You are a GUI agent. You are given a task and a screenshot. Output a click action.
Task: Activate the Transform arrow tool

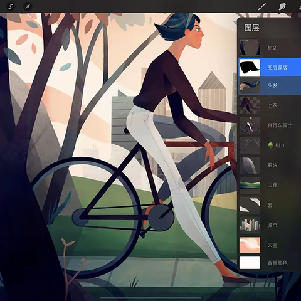[x=28, y=7]
